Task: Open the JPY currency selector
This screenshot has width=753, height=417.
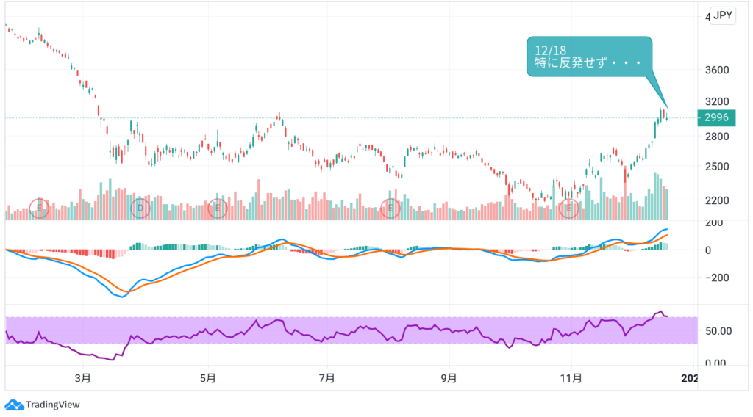Action: tap(724, 17)
